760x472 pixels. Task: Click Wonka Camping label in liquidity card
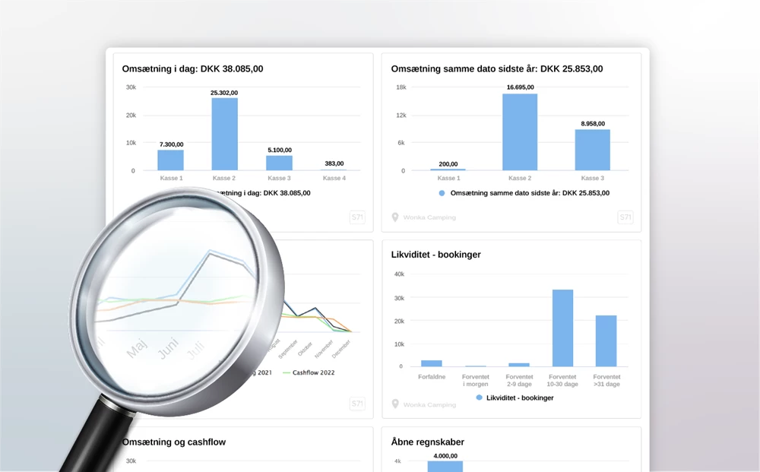click(429, 404)
